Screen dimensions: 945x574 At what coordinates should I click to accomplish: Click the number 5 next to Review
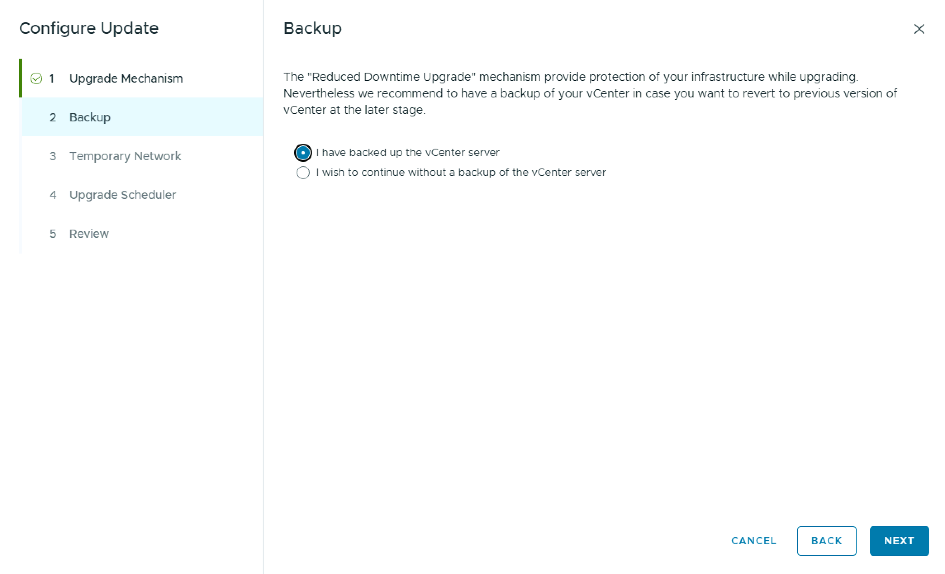click(53, 234)
